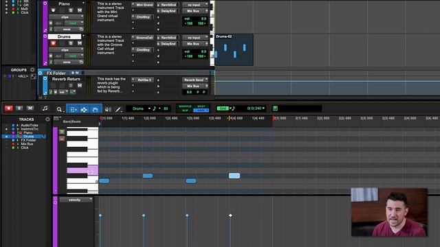440x247 pixels.
Task: Click the first velocity stalk diamond
Action: click(x=100, y=215)
